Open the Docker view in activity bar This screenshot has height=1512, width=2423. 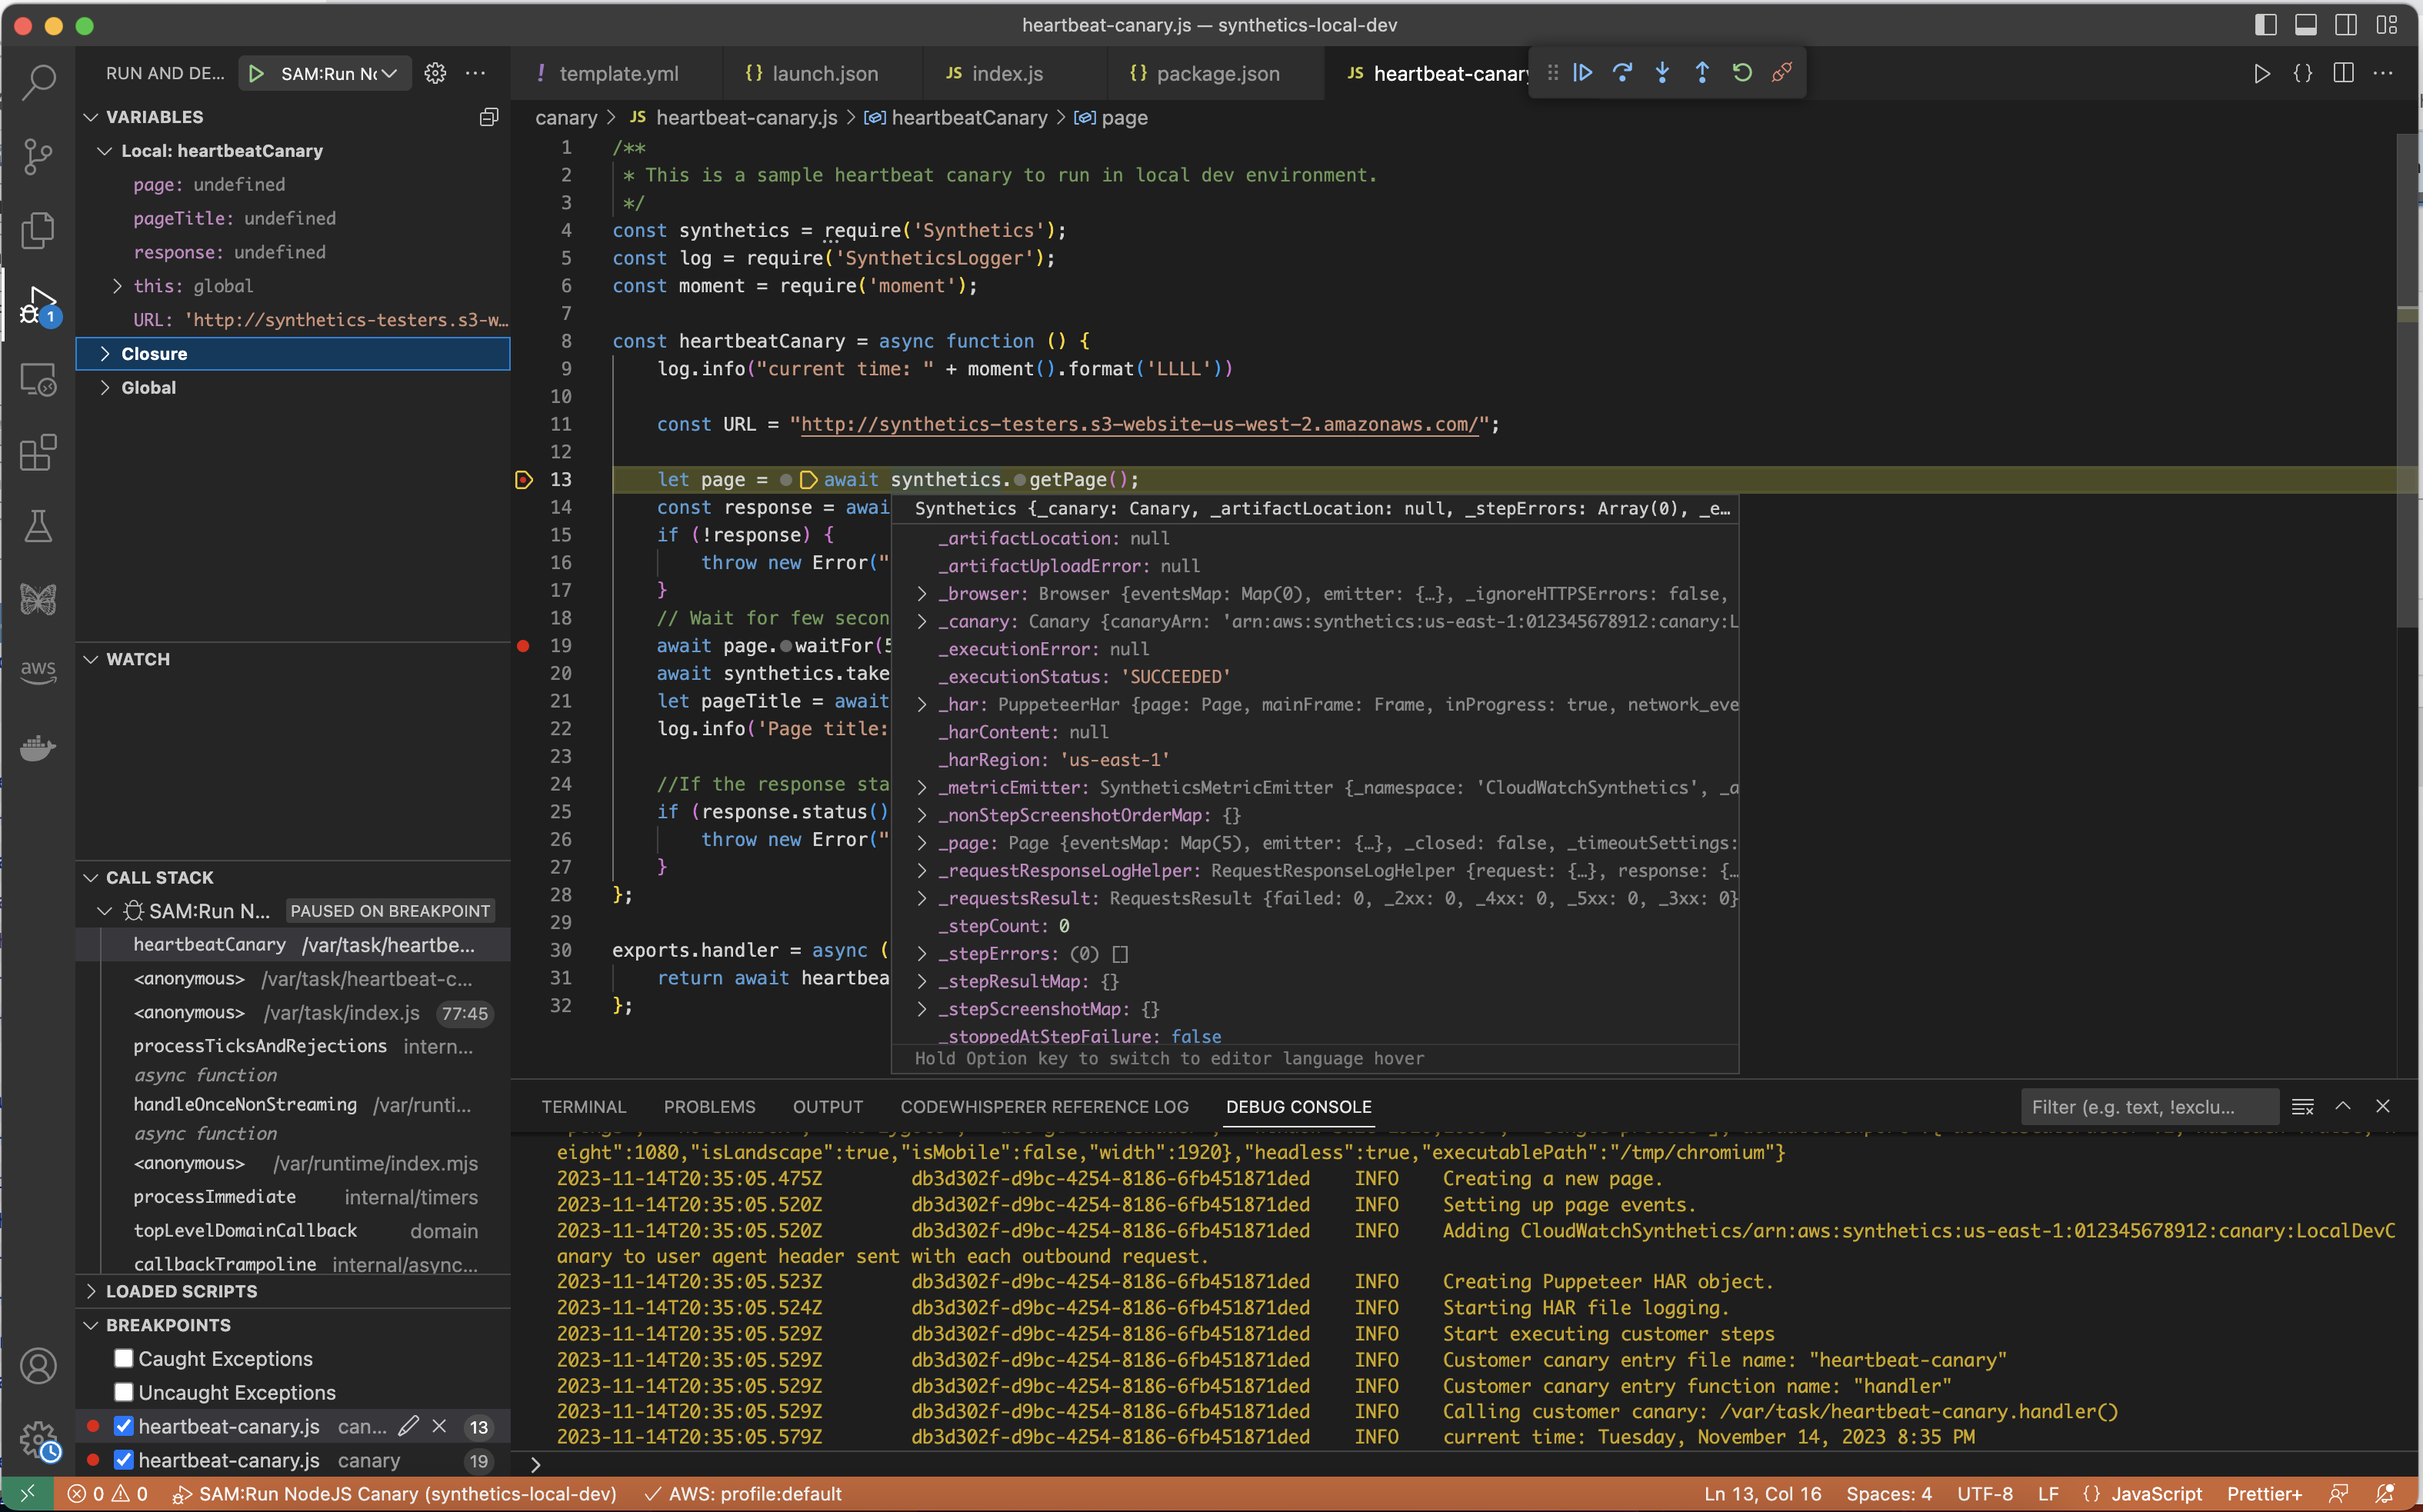coord(38,748)
